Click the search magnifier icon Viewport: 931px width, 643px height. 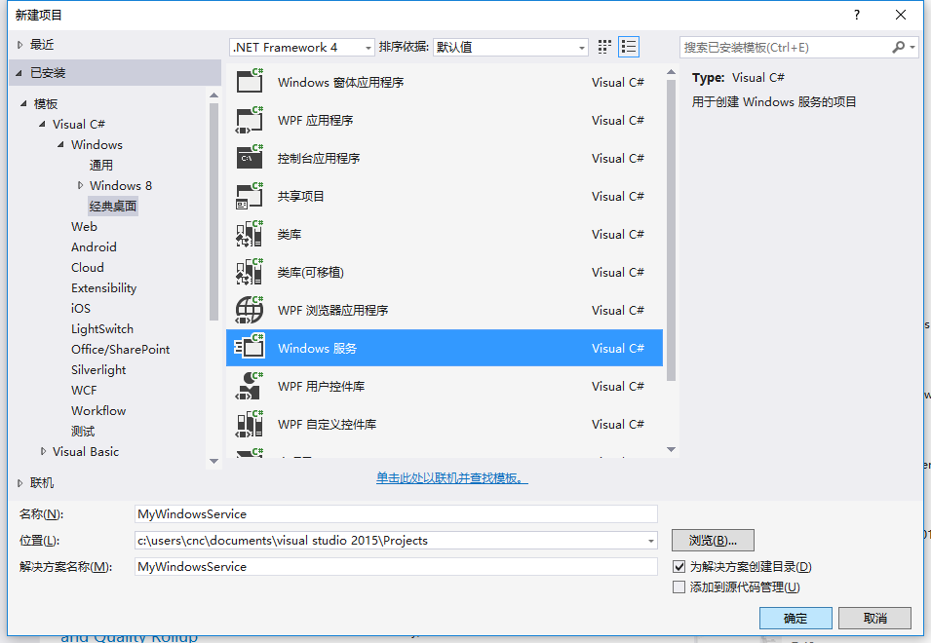(898, 47)
